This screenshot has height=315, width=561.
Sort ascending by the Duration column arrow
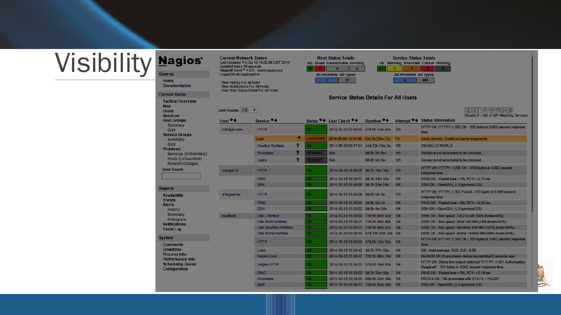[384, 121]
